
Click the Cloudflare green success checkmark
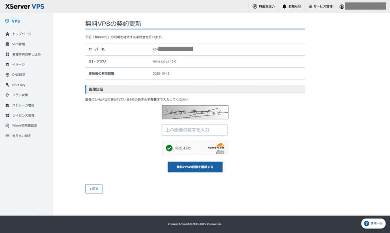pyautogui.click(x=169, y=148)
